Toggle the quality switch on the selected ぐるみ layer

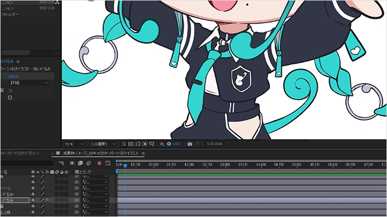(42, 200)
